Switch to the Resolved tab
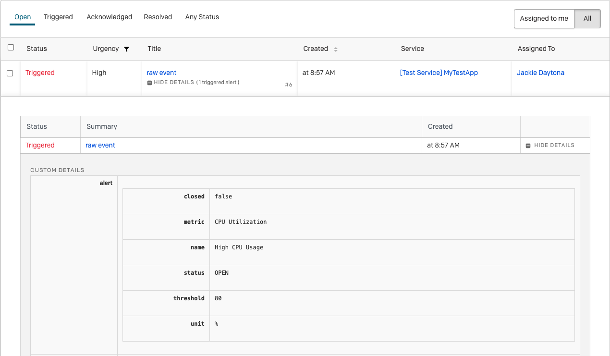Image resolution: width=610 pixels, height=356 pixels. point(158,17)
